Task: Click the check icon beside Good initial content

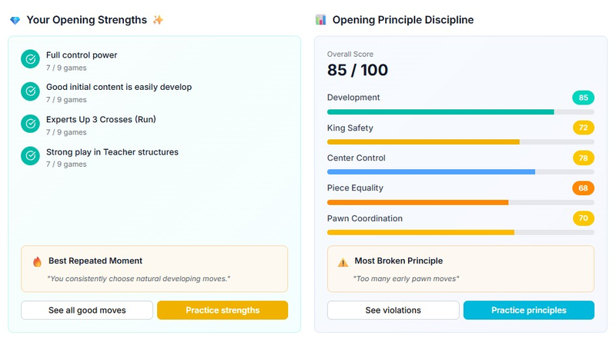Action: [x=30, y=91]
